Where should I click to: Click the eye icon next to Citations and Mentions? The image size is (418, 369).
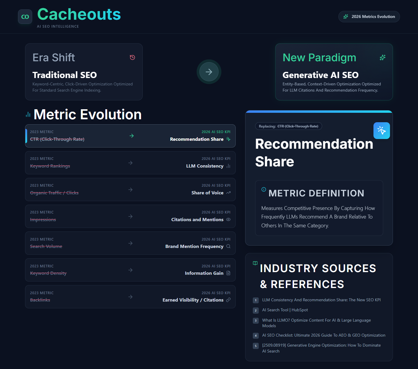point(228,219)
